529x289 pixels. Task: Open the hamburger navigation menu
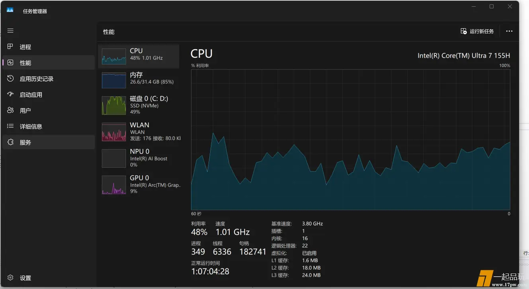tap(10, 31)
